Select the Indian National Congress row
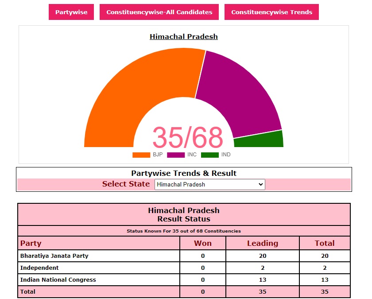372x299 pixels. (58, 280)
